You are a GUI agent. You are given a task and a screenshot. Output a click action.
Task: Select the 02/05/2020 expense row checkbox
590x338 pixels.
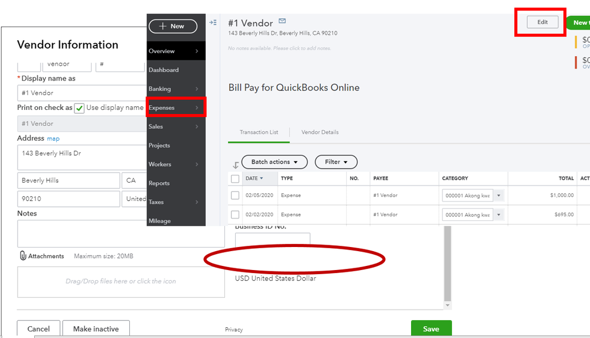tap(235, 196)
